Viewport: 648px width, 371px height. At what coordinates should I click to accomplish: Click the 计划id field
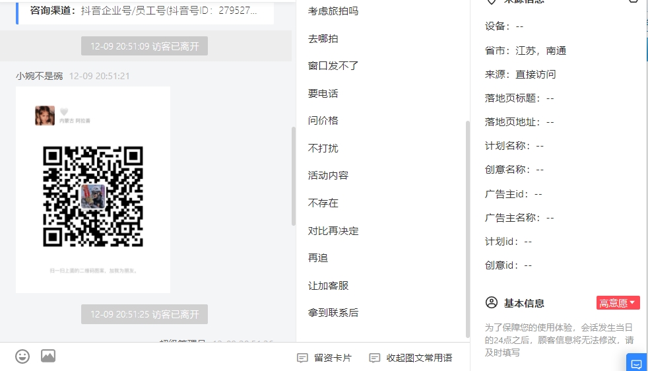(508, 242)
